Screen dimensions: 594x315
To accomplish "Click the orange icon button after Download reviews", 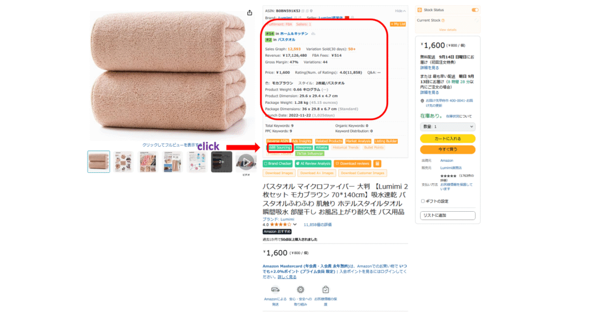I will (x=377, y=164).
